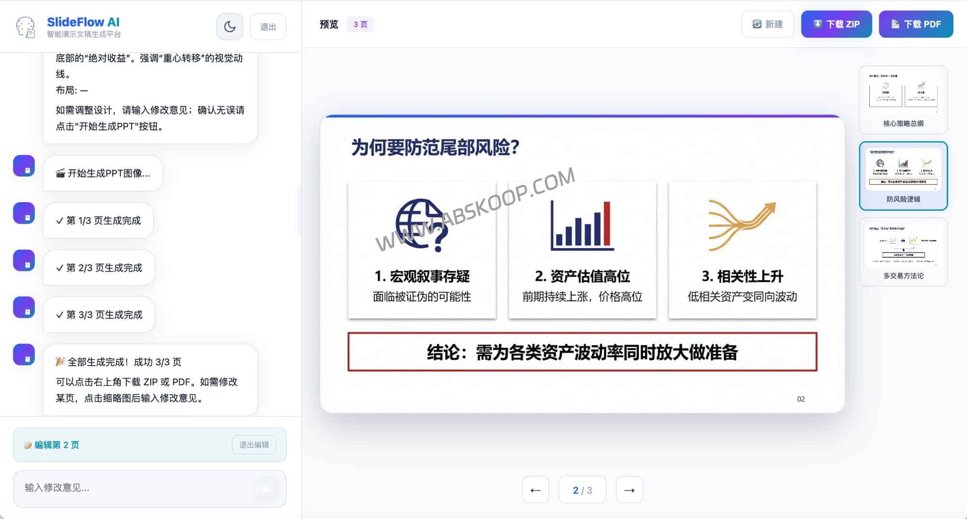Screen dimensions: 967x519
Task: Click the left arrow to view previous slide
Action: tap(535, 489)
